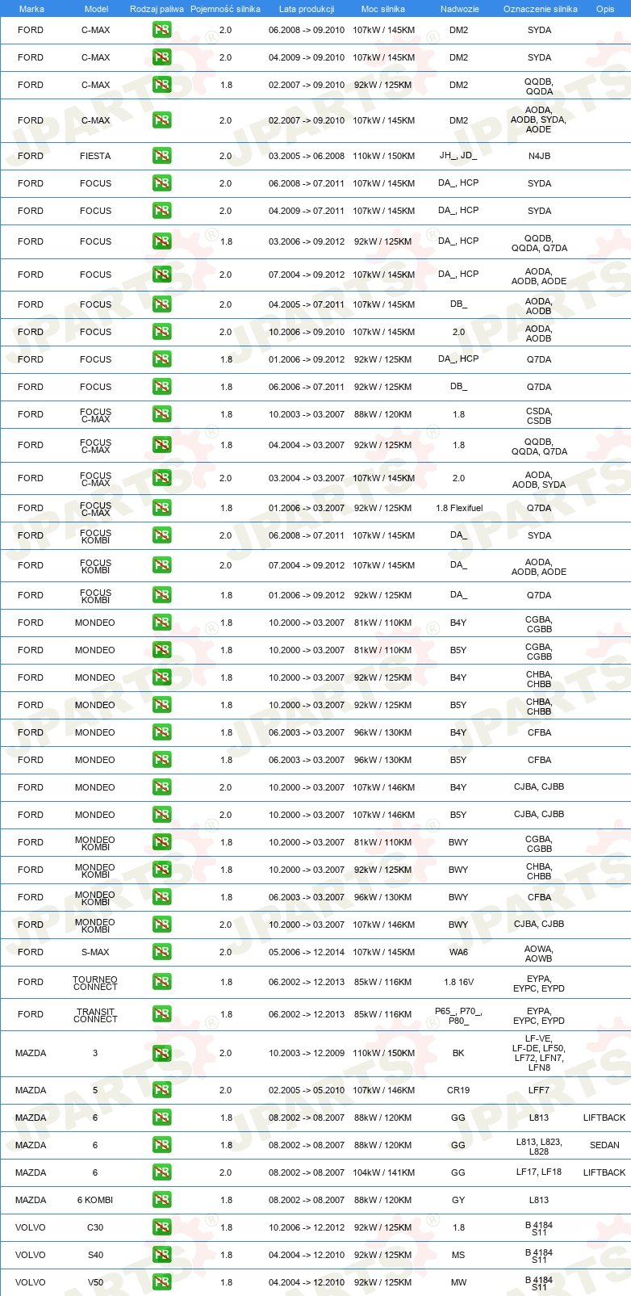The height and width of the screenshot is (1296, 631).
Task: Click the date range 05.2006 -> 12.2014
Action: (307, 952)
